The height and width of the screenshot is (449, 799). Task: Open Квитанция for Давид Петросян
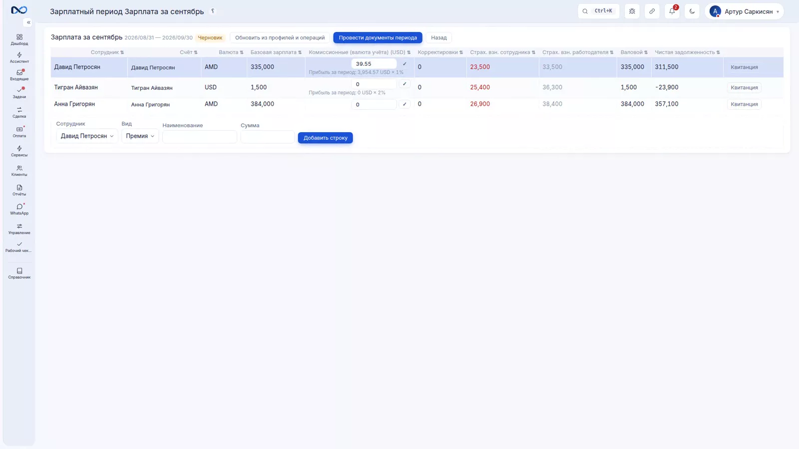(x=744, y=67)
